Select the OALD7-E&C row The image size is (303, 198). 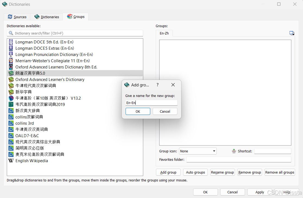coord(75,136)
